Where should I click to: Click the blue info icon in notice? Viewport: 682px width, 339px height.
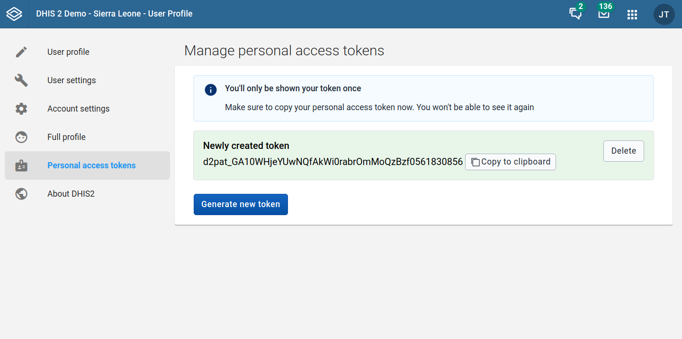pos(211,90)
